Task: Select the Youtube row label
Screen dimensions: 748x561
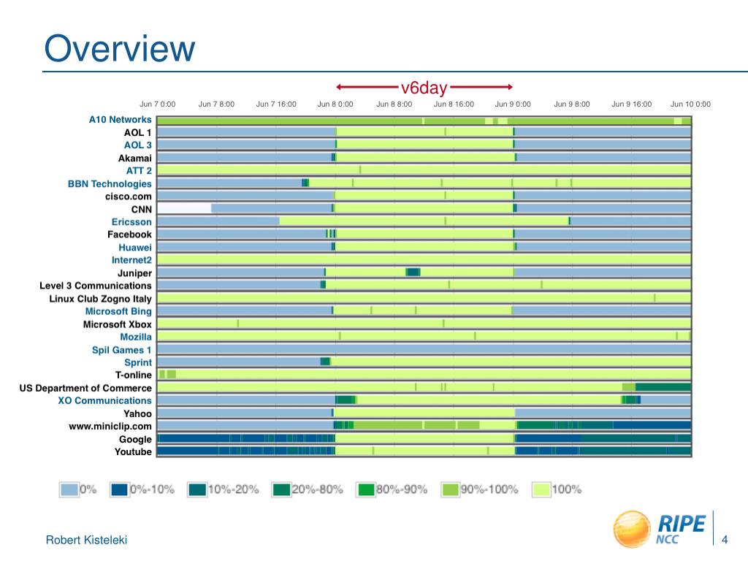Action: [x=133, y=451]
